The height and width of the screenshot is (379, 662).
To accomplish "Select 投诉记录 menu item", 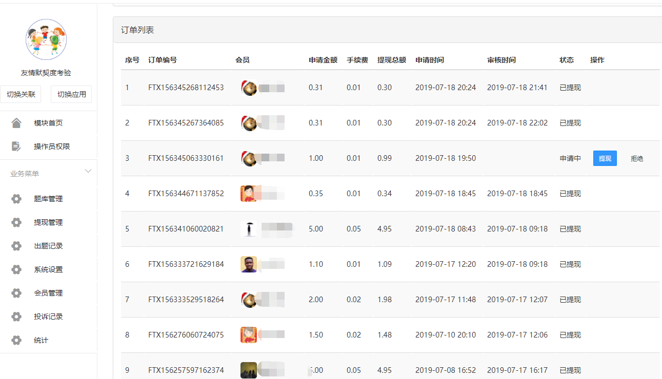I will click(x=49, y=317).
